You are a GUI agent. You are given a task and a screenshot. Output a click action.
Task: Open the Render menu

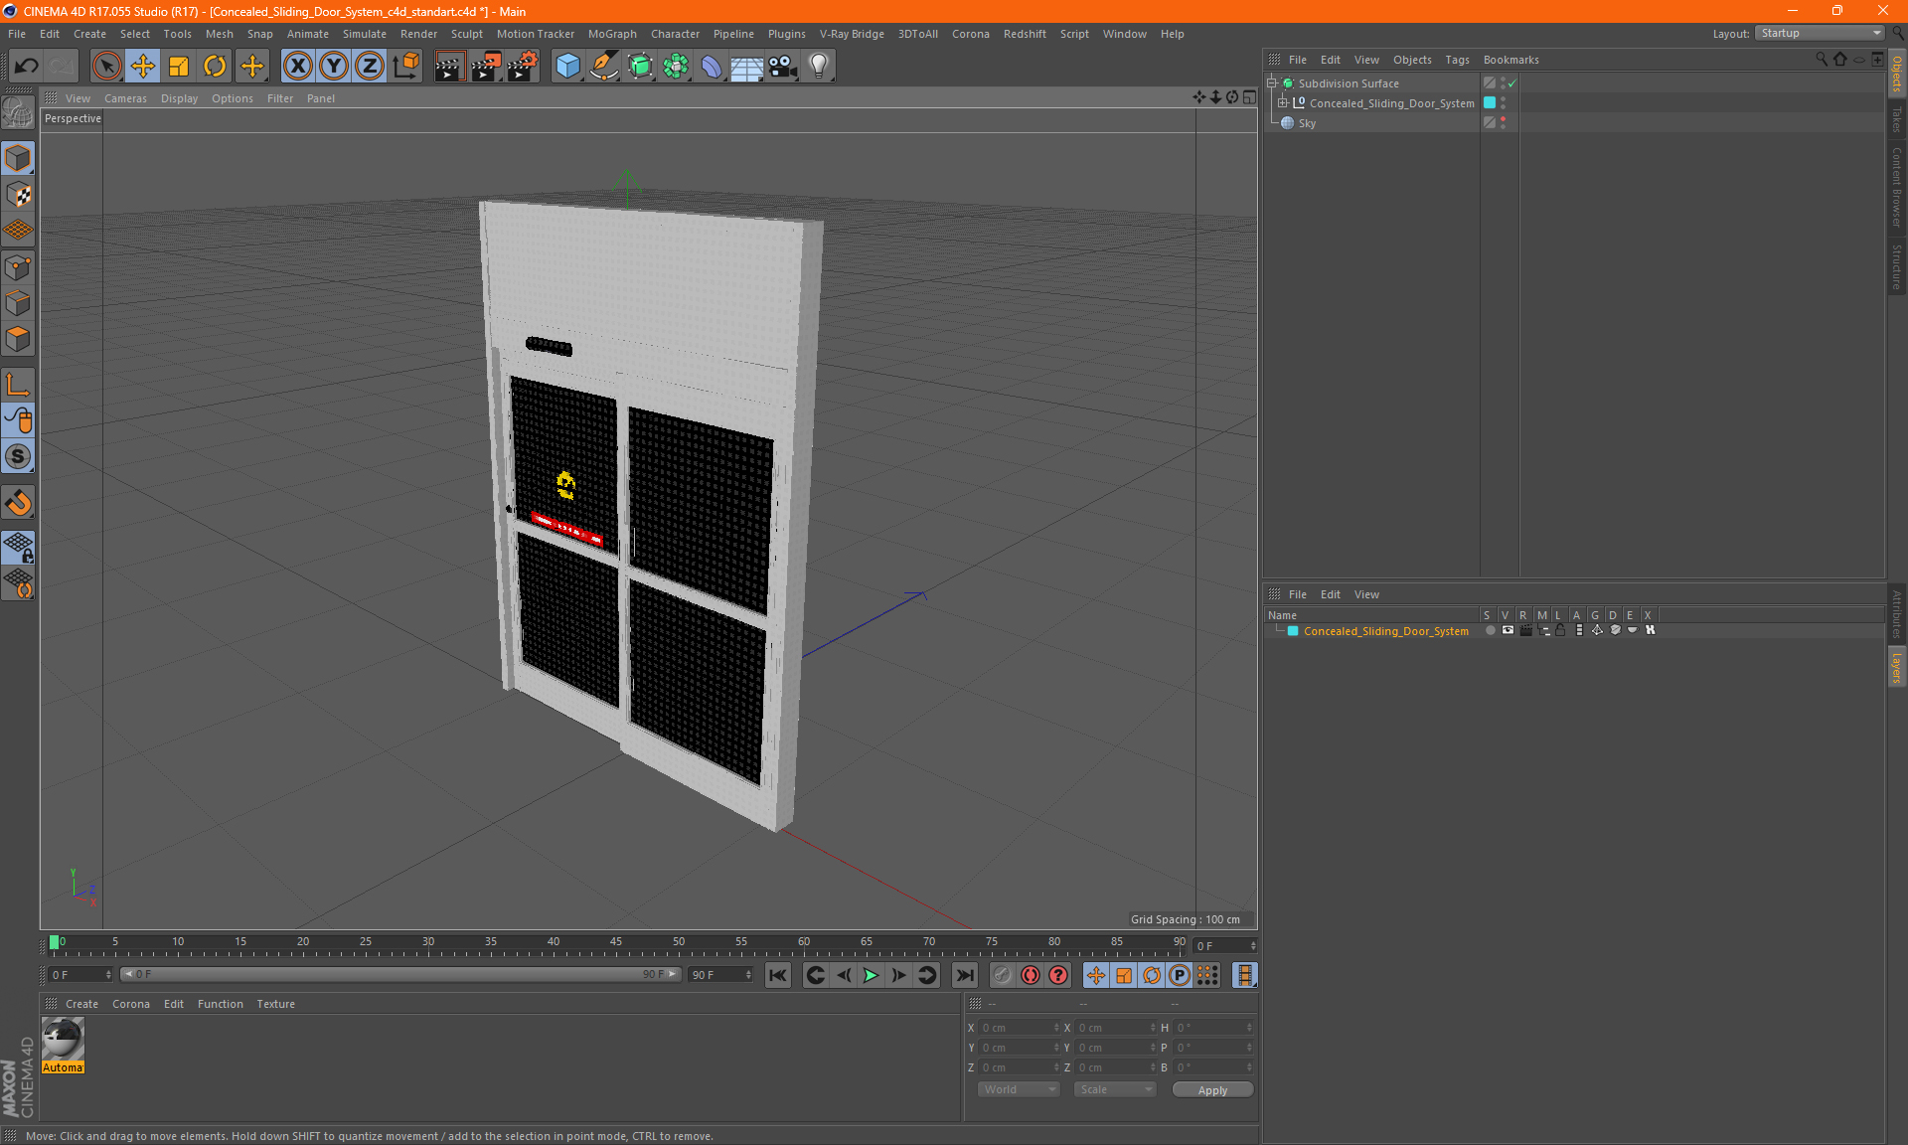418,34
